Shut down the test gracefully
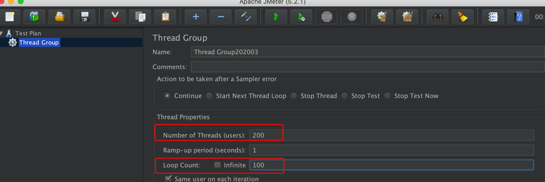 pos(352,17)
